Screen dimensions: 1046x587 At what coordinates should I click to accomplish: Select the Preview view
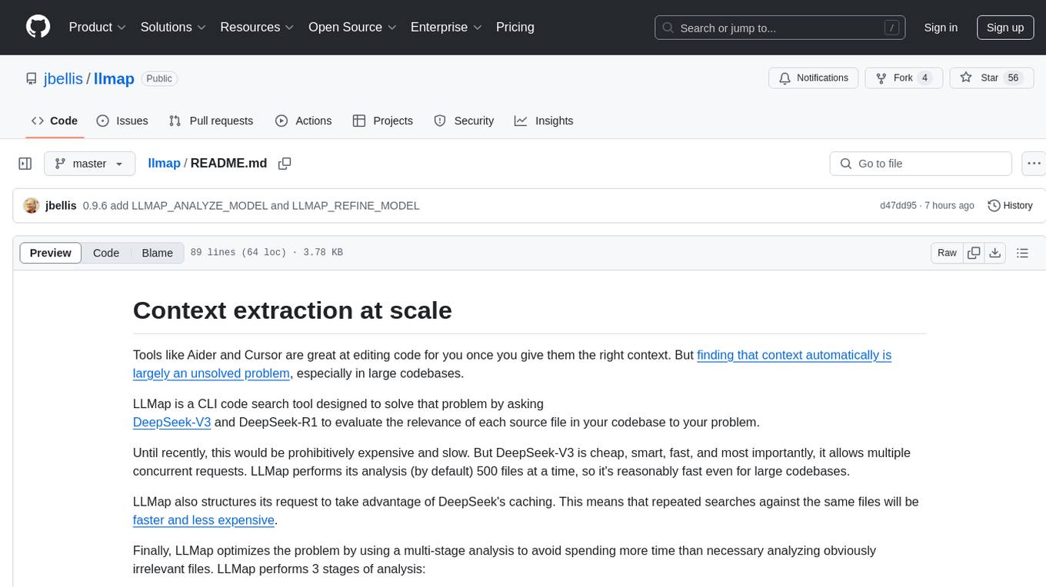tap(51, 253)
